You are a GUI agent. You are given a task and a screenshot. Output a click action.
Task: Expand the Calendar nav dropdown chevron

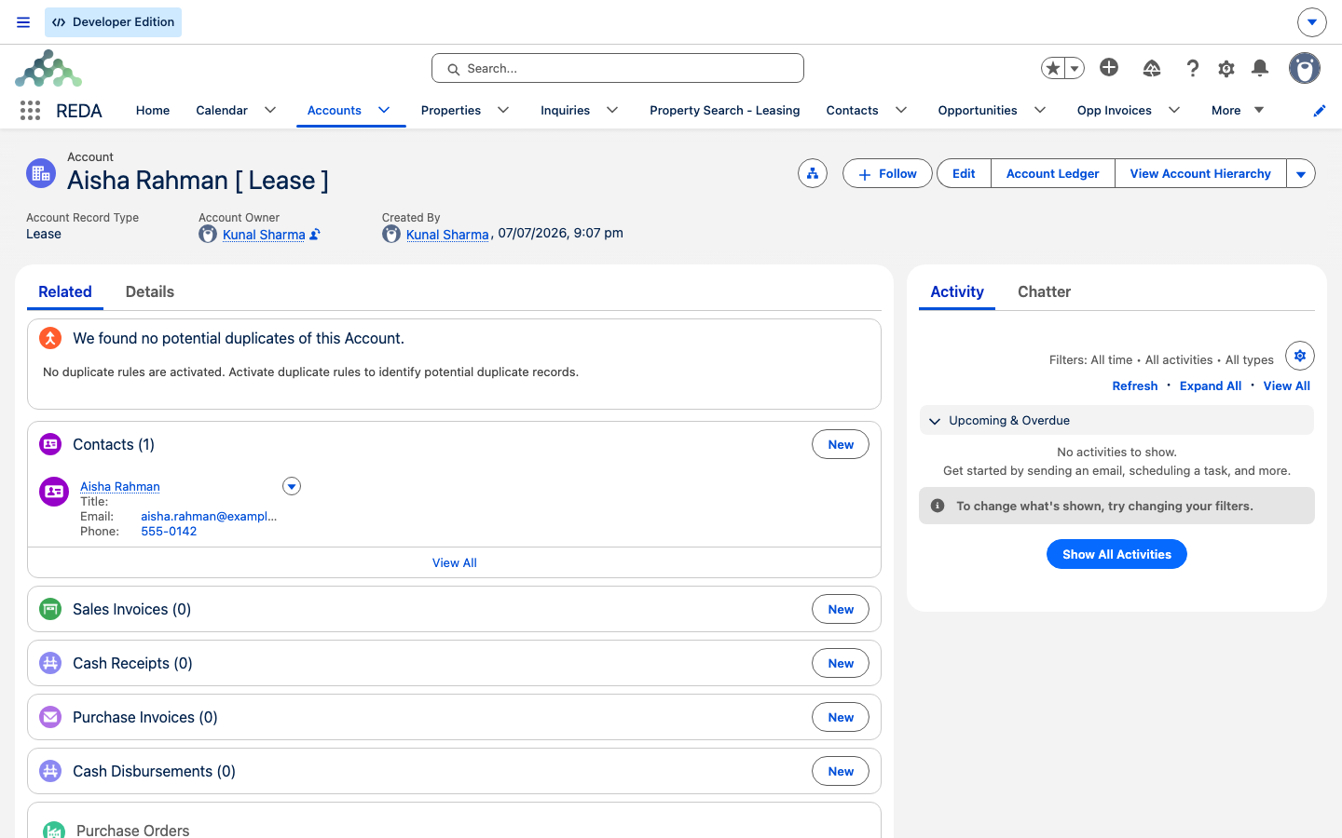pyautogui.click(x=270, y=110)
